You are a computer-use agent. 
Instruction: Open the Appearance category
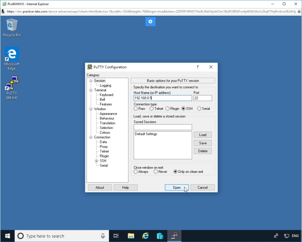(108, 114)
